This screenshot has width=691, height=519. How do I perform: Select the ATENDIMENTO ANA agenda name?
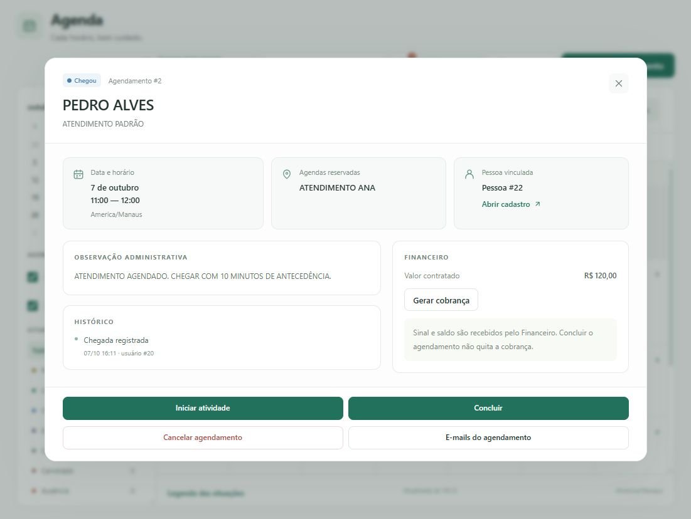tap(337, 187)
